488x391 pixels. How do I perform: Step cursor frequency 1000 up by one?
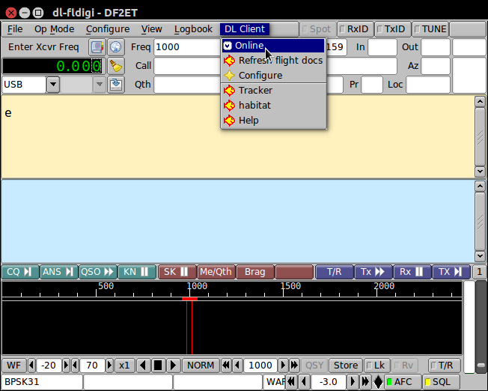click(x=283, y=365)
